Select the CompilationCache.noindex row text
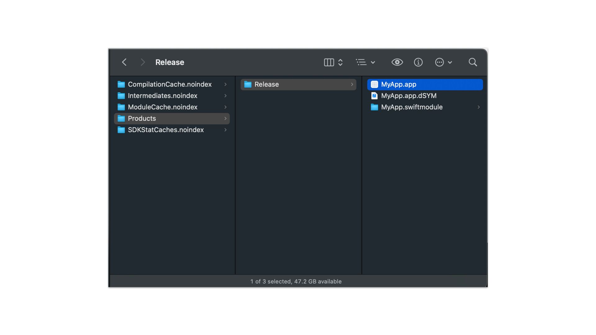Image resolution: width=596 pixels, height=335 pixels. [x=170, y=84]
